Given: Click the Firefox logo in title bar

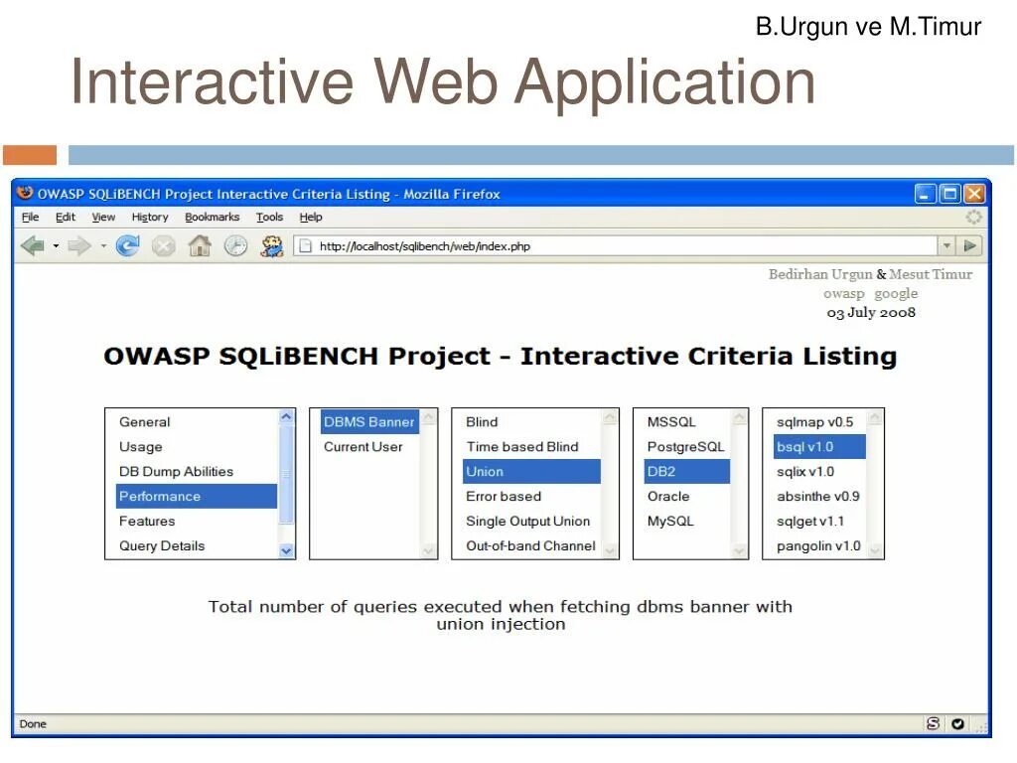Looking at the screenshot, I should click(x=25, y=193).
